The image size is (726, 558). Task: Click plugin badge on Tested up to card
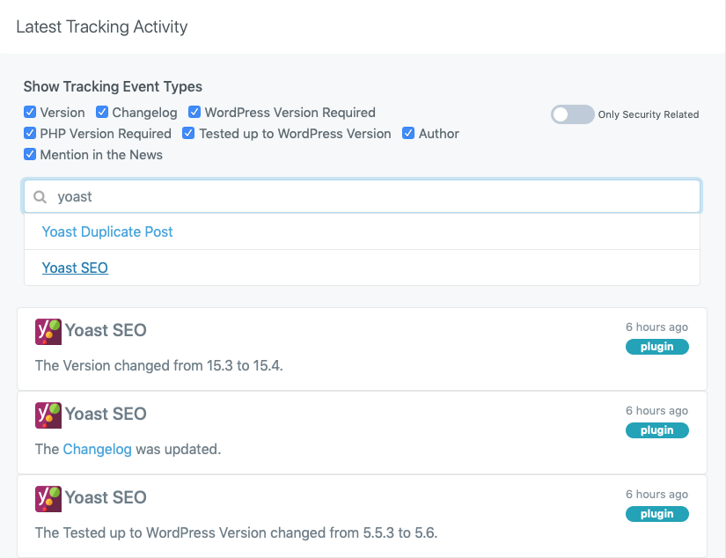click(x=657, y=514)
